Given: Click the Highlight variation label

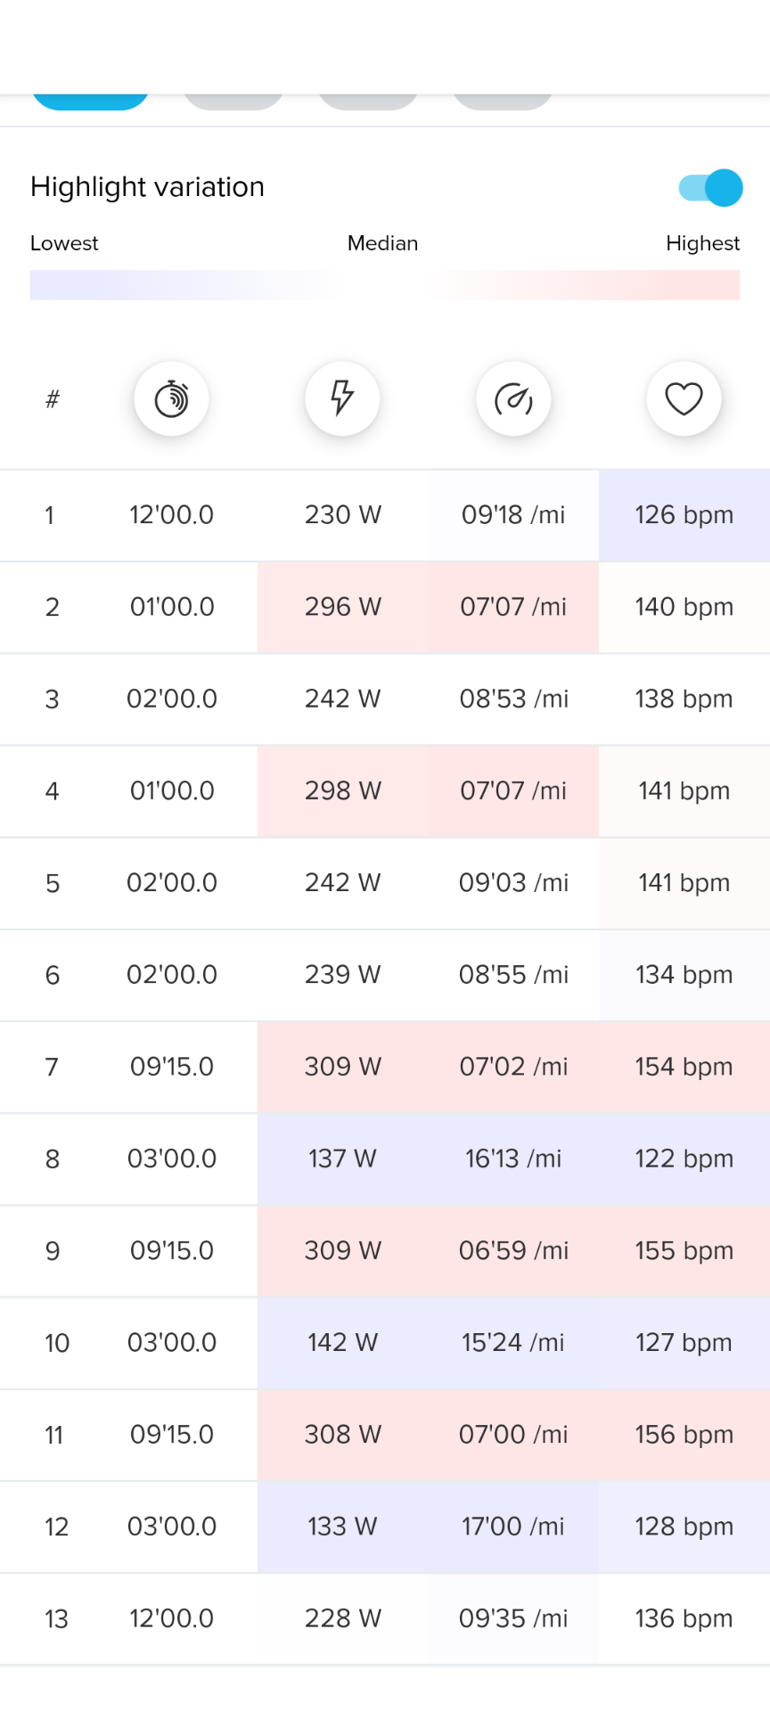Looking at the screenshot, I should pos(147,187).
